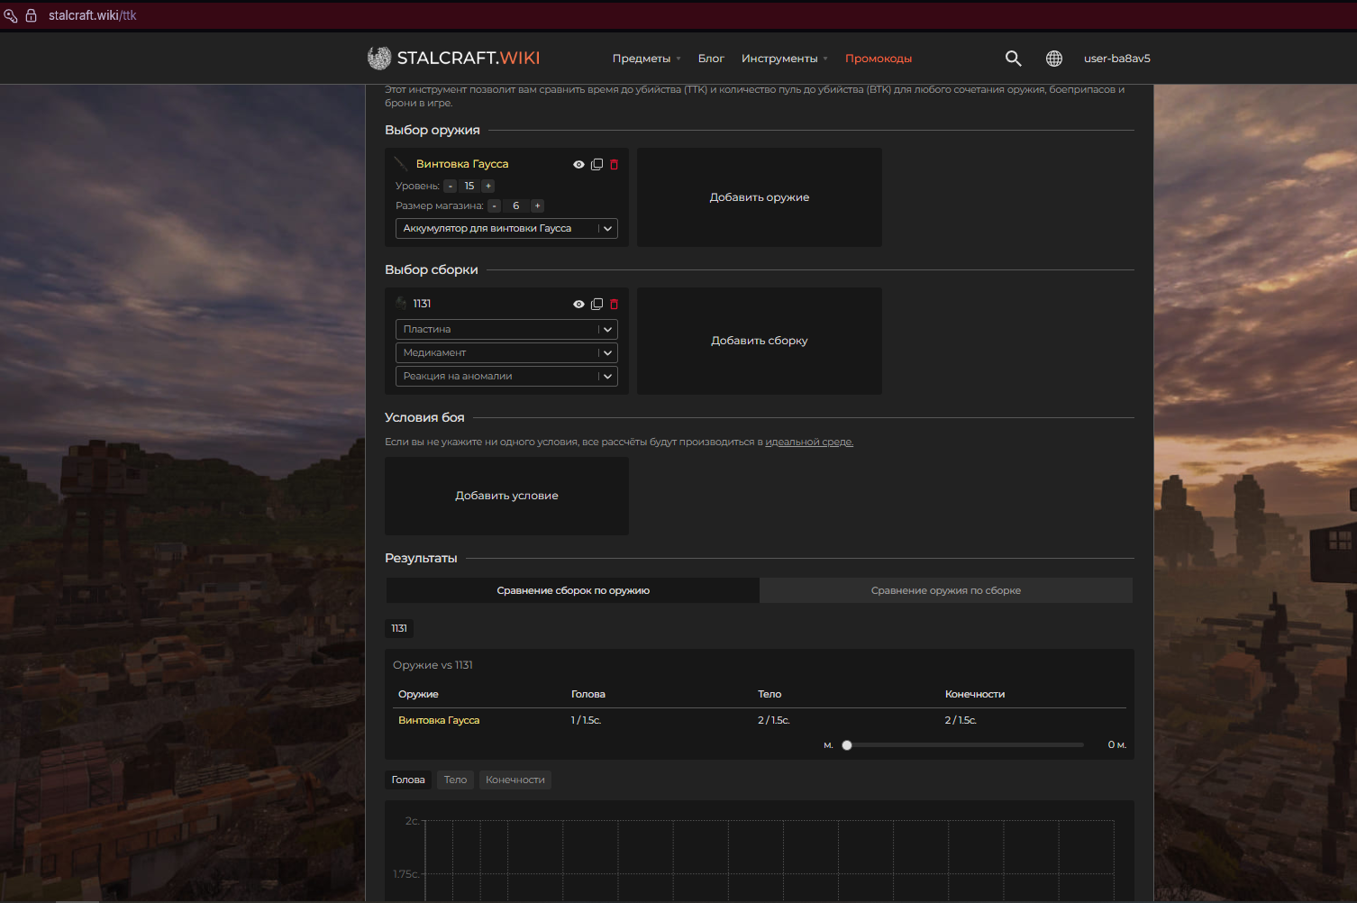Open the Блог page

click(711, 59)
